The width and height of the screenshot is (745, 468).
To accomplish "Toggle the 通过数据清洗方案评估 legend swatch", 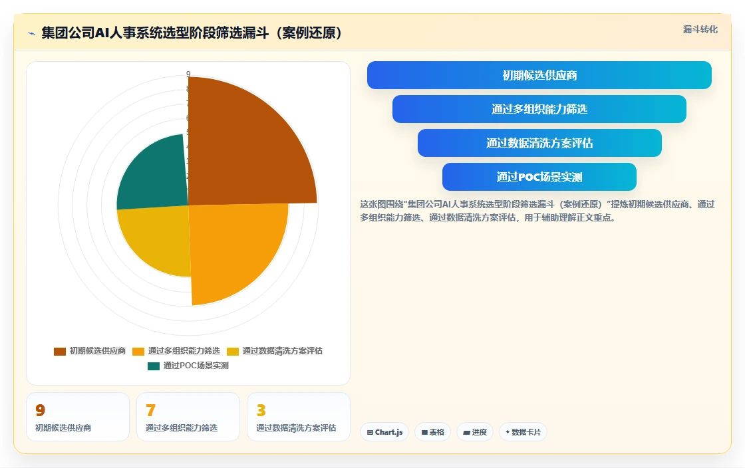I will [233, 351].
